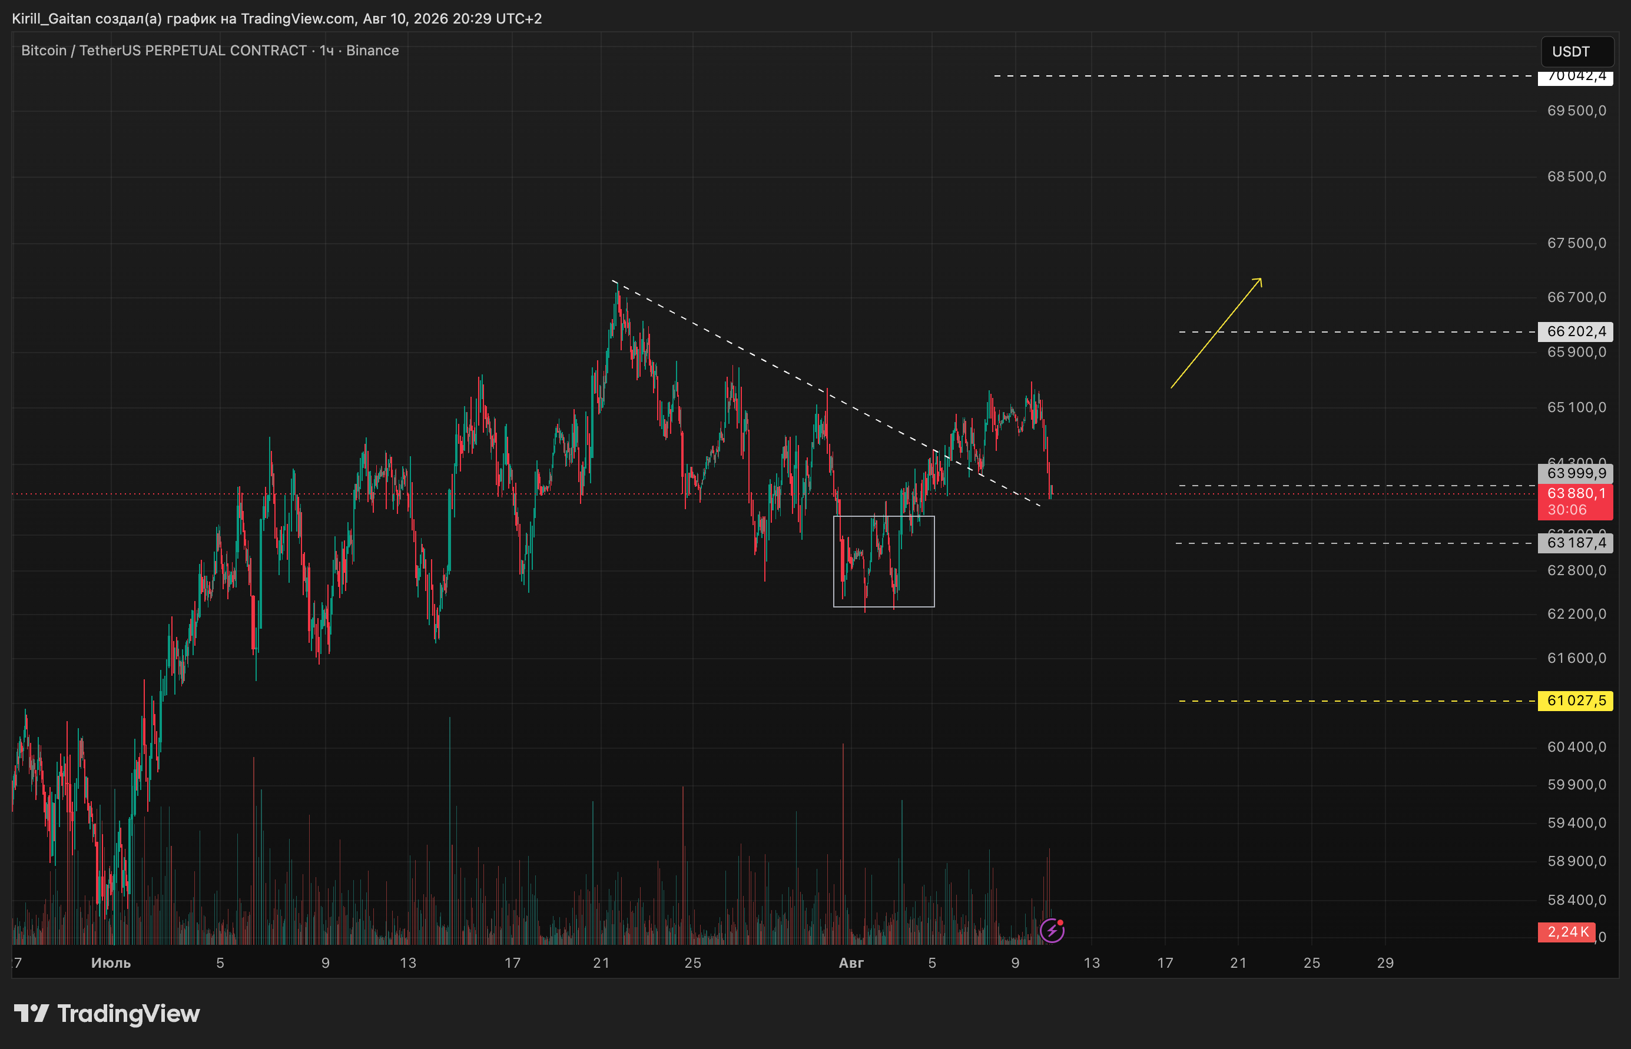Click the 58 400,0 price axis value

1576,900
